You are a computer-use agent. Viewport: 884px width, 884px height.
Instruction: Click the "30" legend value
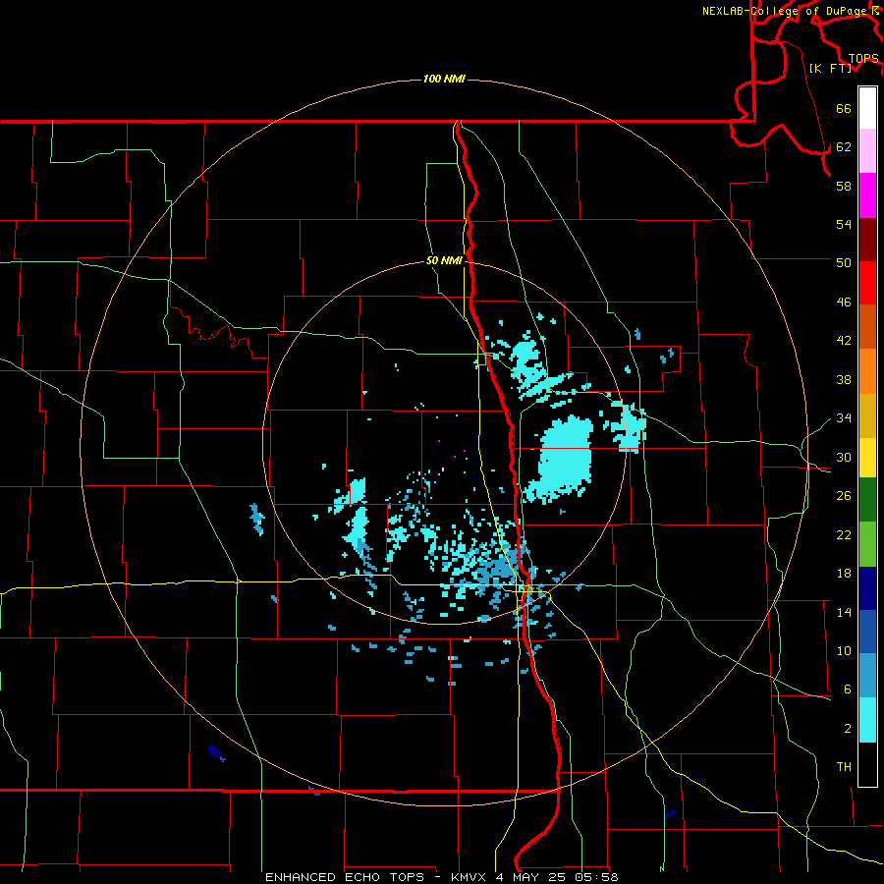click(844, 457)
